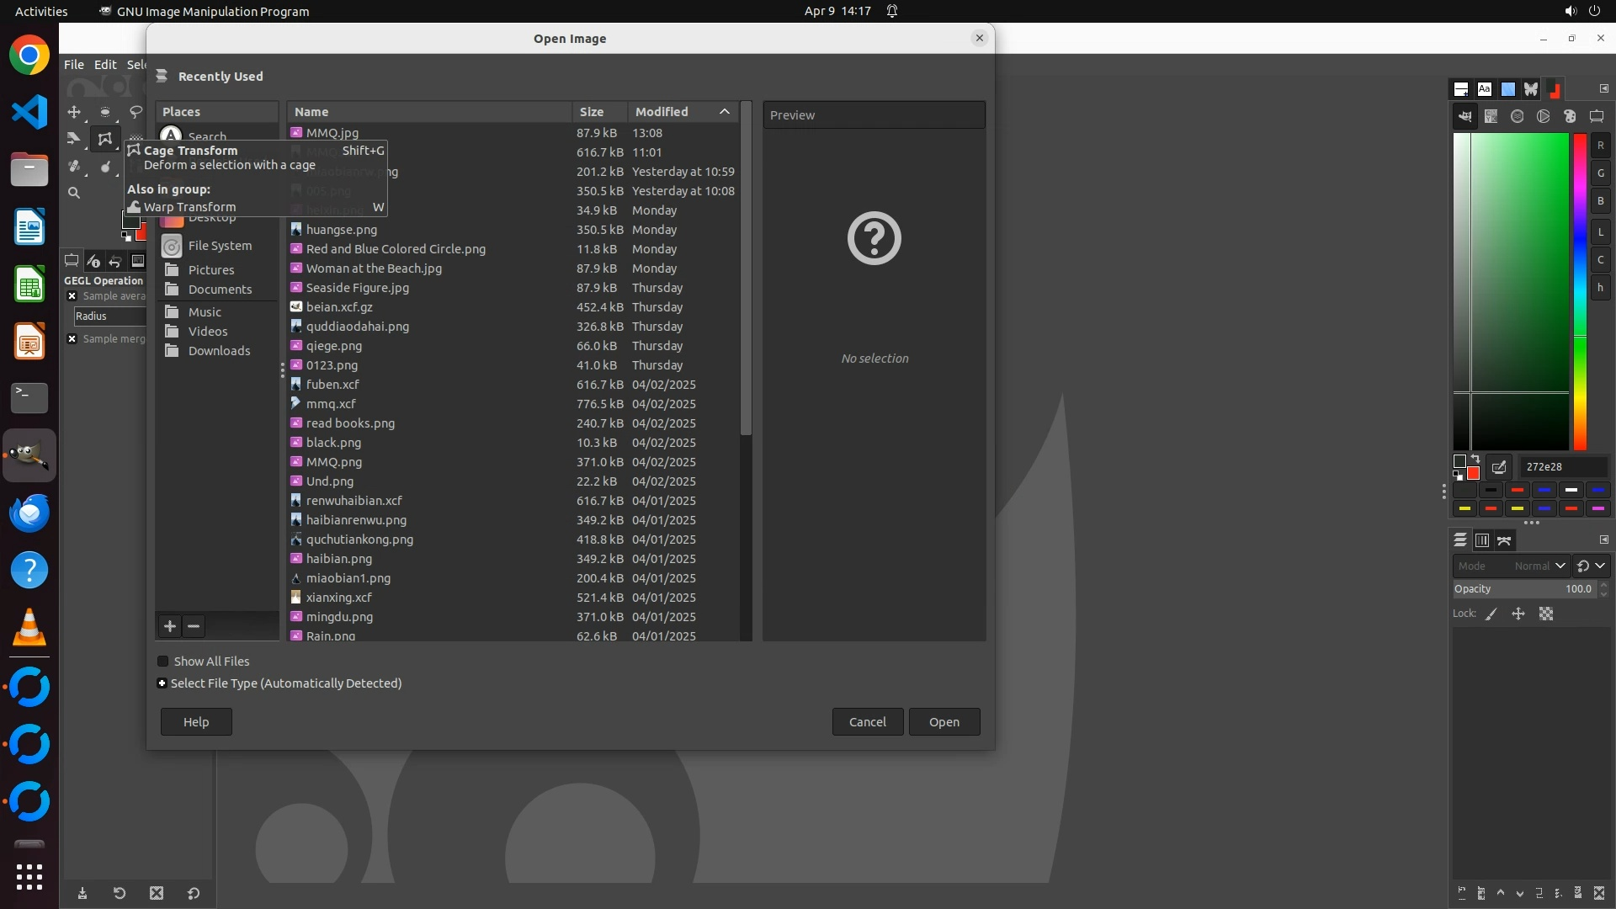Click the Heal bandage tool
The image size is (1616, 909).
(x=74, y=167)
